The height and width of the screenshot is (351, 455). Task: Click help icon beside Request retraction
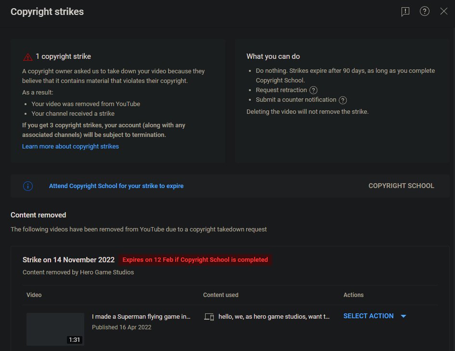[313, 90]
